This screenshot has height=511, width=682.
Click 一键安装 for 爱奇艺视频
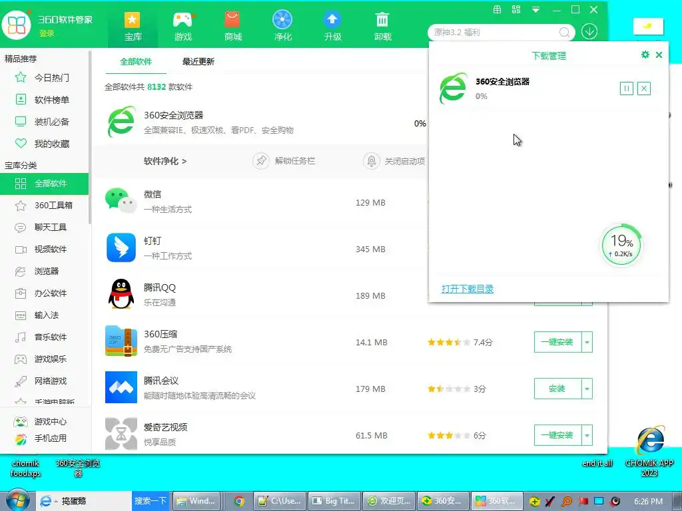(557, 435)
